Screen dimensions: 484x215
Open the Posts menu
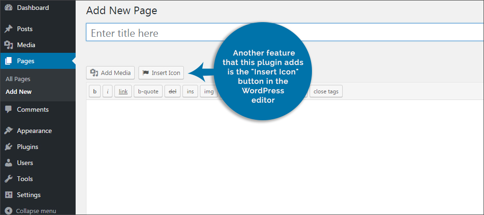25,29
